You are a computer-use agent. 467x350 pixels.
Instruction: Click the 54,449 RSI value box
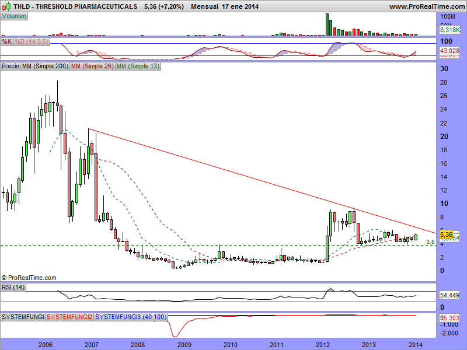click(449, 296)
